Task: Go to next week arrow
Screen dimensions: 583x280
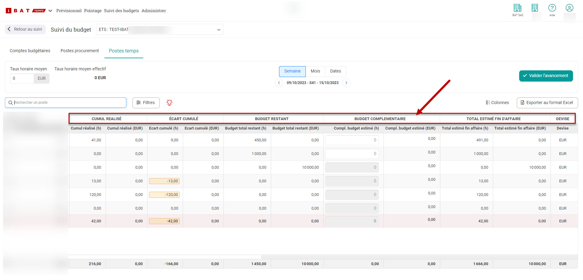Action: [x=346, y=83]
